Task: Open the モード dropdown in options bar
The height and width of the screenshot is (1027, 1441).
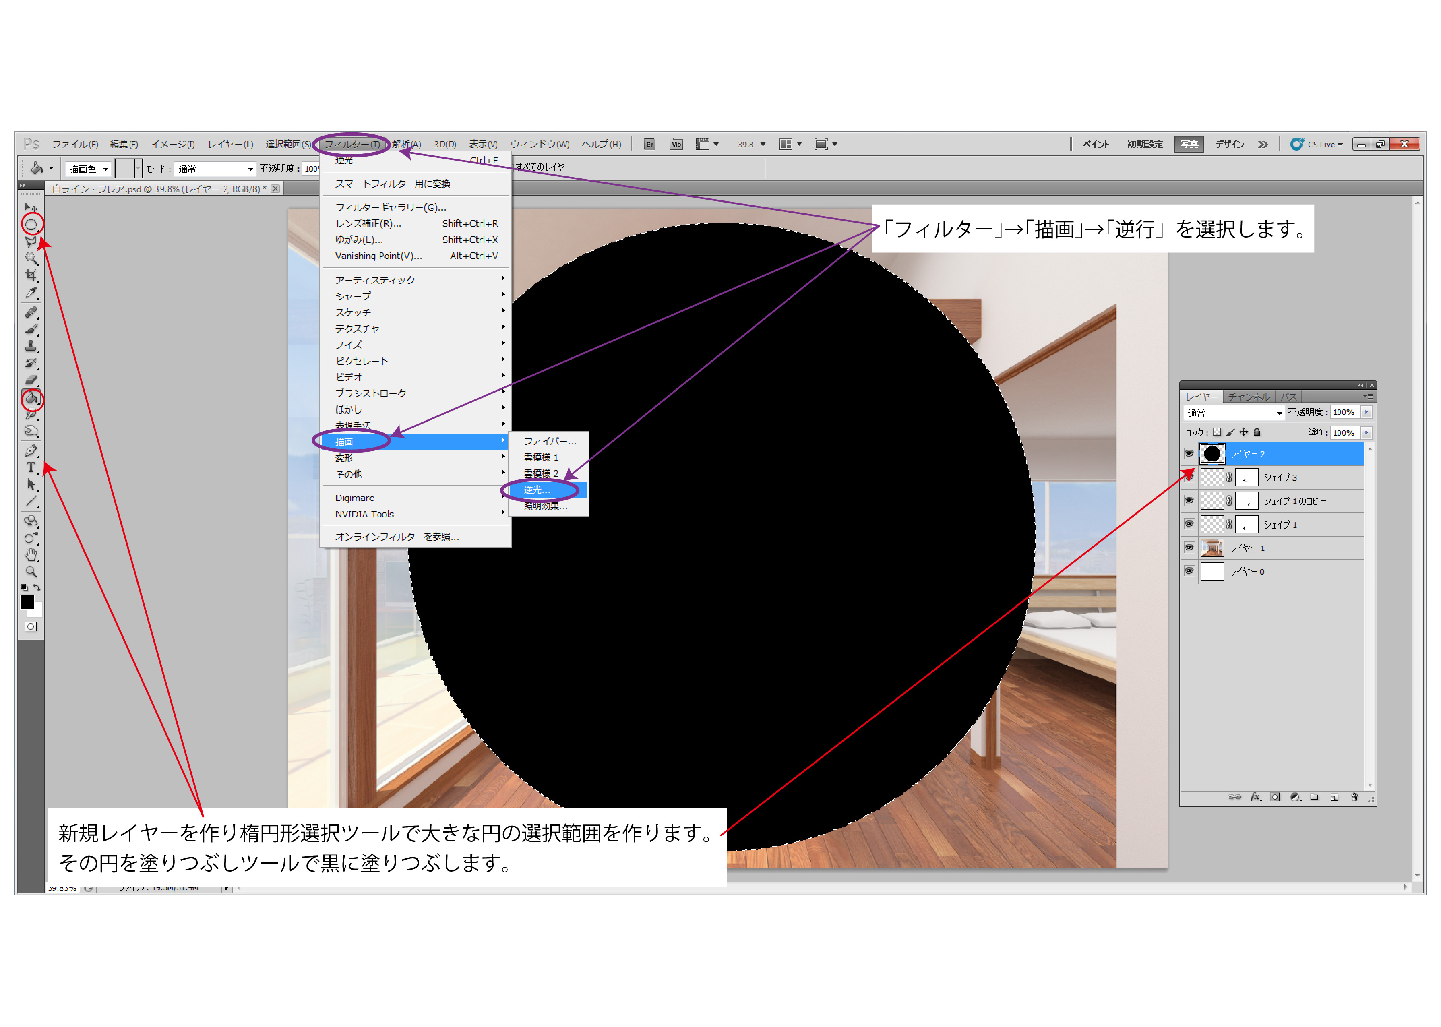Action: 215,169
